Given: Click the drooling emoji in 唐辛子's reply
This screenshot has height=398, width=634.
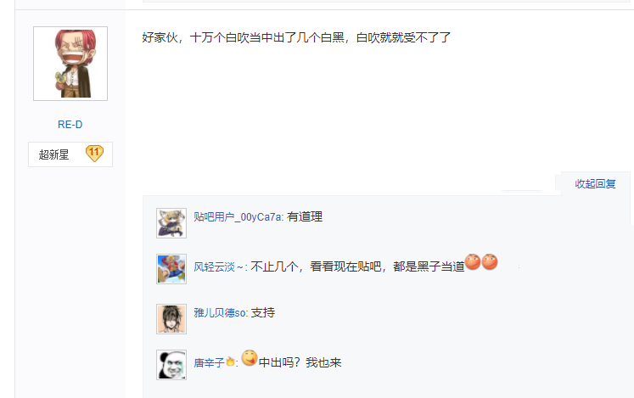Looking at the screenshot, I should (249, 359).
